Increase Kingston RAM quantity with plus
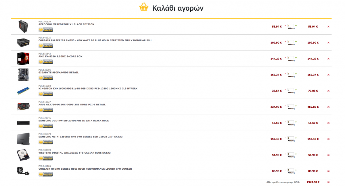Image resolution: width=345 pixels, height=186 pixels. 296,90
